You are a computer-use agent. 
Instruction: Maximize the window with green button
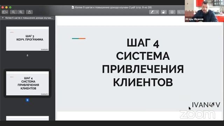tap(10, 7)
